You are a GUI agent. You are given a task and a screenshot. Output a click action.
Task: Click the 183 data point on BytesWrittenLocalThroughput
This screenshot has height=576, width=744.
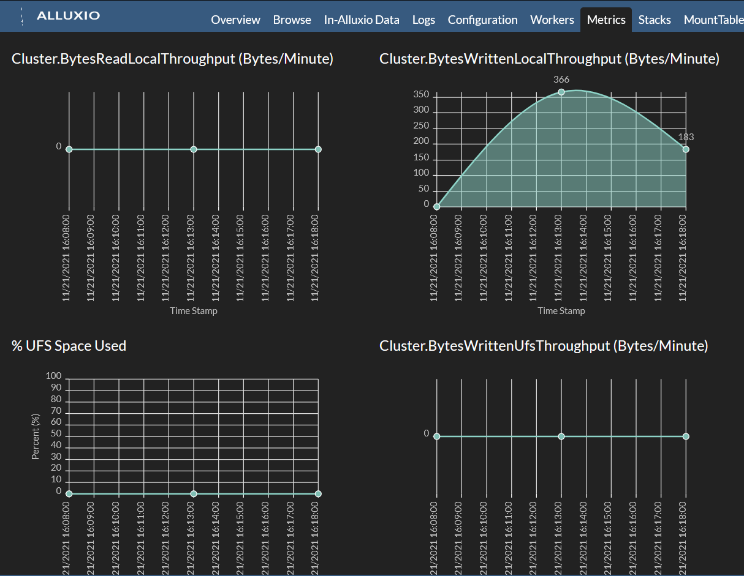pos(686,149)
